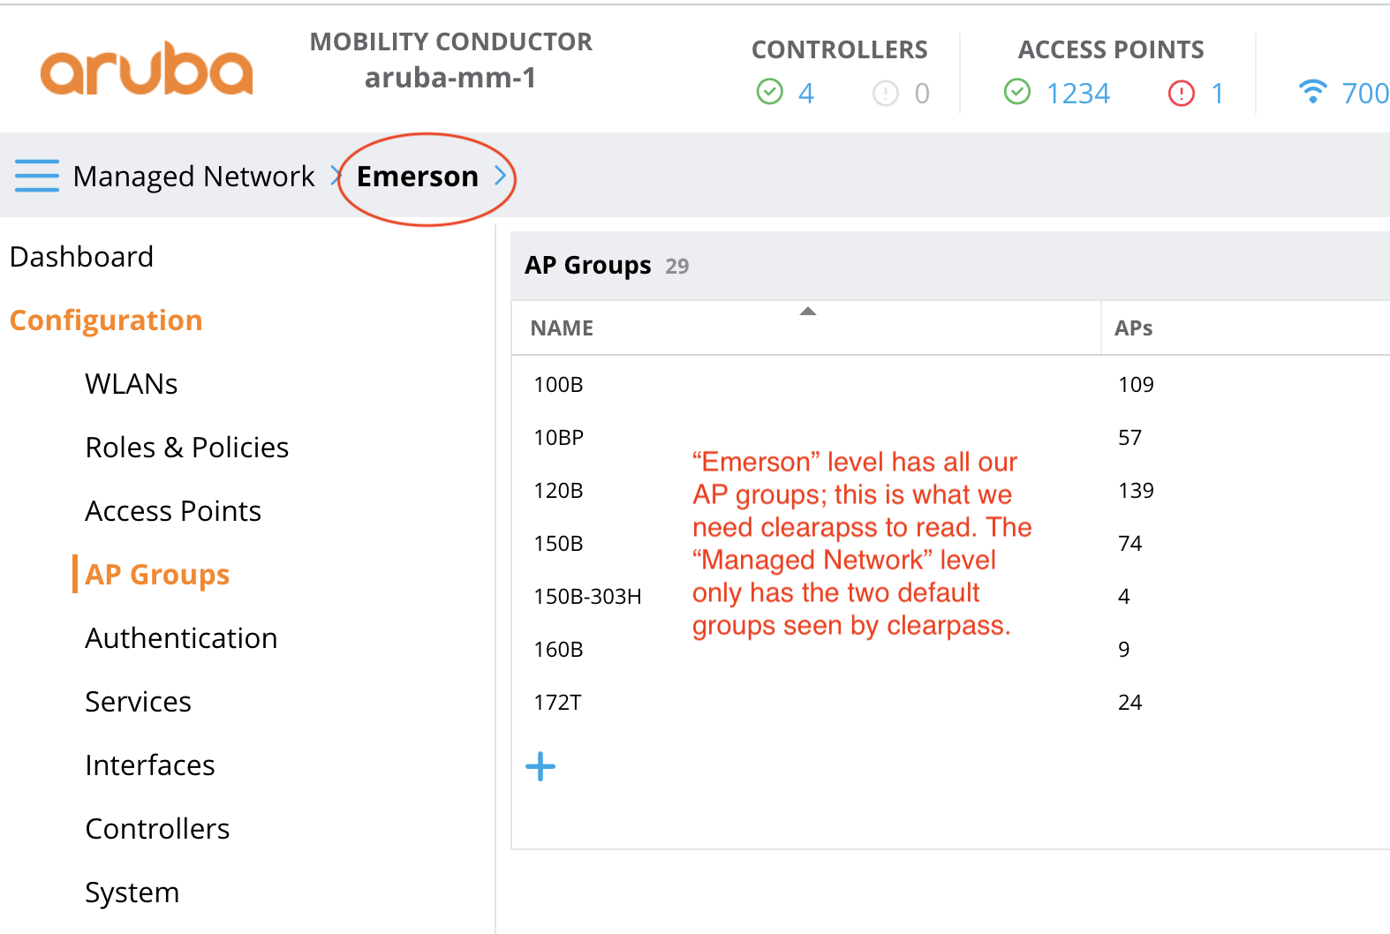This screenshot has height=934, width=1390.
Task: Click the green Controllers status check icon
Action: (769, 92)
